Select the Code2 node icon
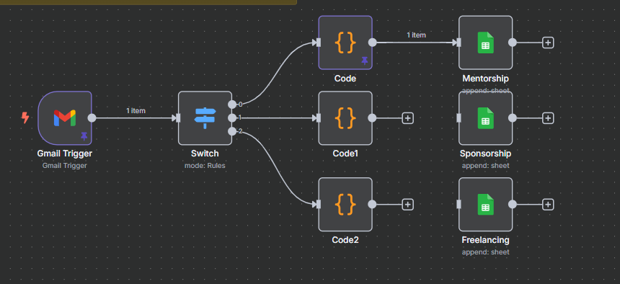Viewport: 620px width, 284px height. [345, 204]
